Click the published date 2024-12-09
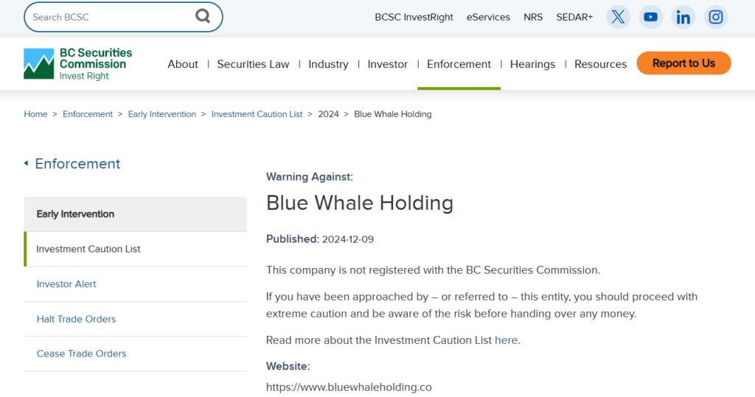Viewport: 755px width, 397px height. point(348,239)
